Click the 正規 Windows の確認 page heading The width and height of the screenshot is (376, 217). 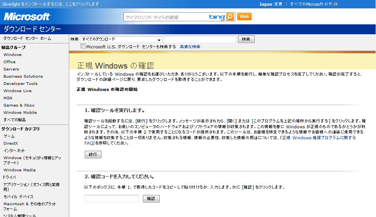(x=116, y=65)
